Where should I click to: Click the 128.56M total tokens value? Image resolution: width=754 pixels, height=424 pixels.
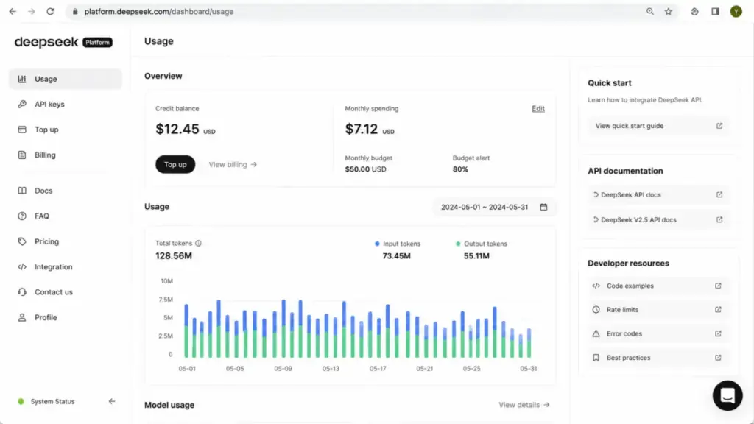[174, 255]
